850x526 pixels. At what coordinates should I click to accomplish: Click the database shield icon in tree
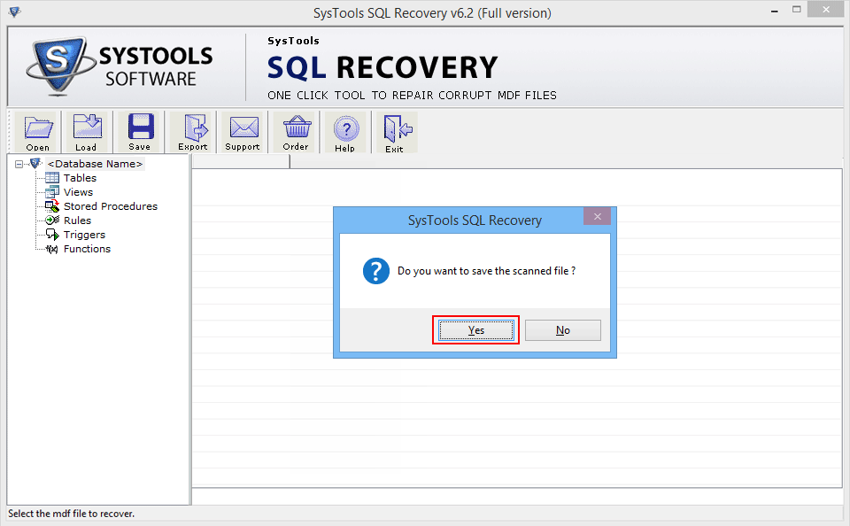point(35,163)
